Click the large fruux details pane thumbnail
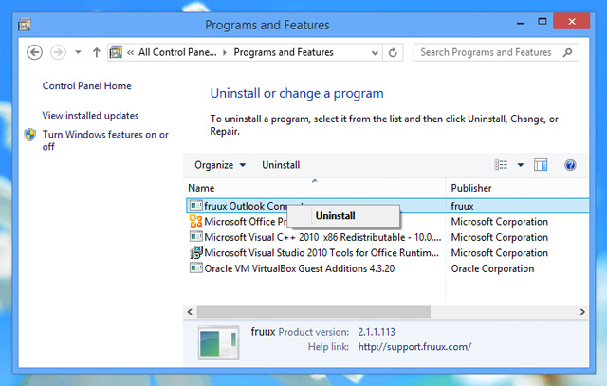The image size is (607, 386). (219, 342)
